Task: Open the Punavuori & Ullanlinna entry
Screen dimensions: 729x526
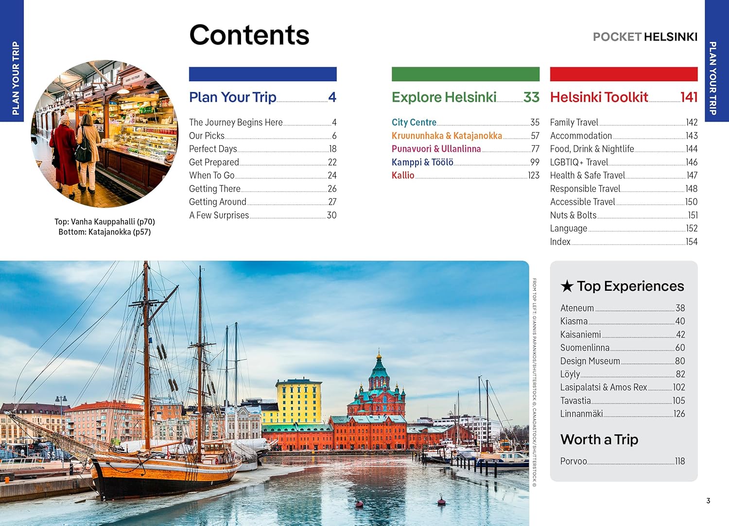Action: (436, 149)
